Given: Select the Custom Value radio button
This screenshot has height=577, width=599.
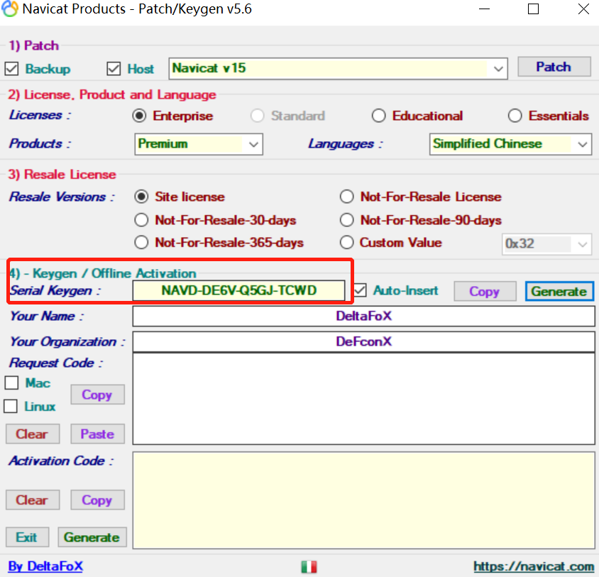Looking at the screenshot, I should point(347,242).
